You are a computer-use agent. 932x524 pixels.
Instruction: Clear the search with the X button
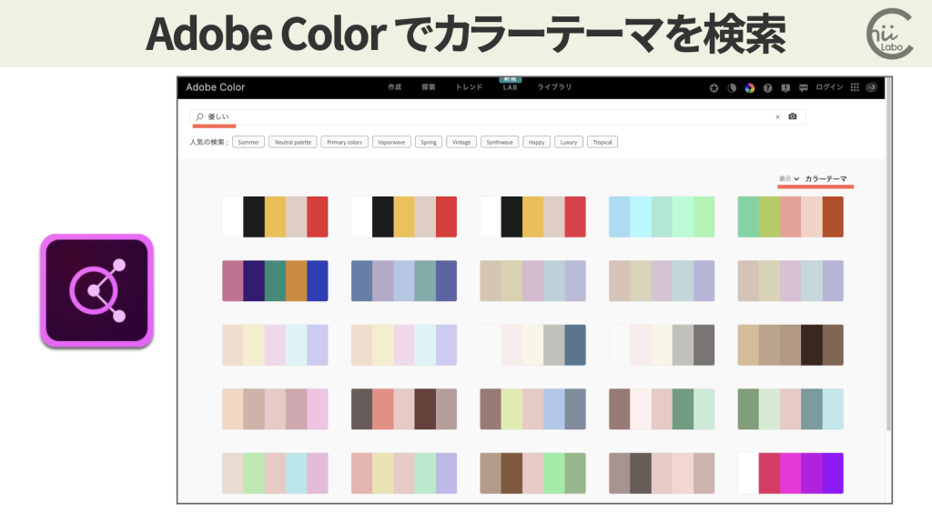(x=776, y=116)
